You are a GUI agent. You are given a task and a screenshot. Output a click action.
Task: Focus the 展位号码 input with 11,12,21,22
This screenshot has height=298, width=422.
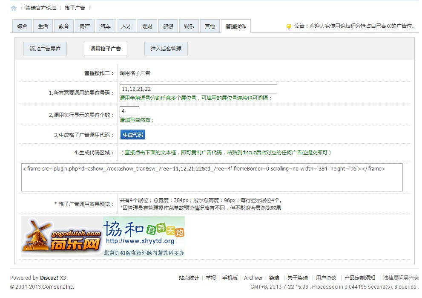(x=198, y=89)
